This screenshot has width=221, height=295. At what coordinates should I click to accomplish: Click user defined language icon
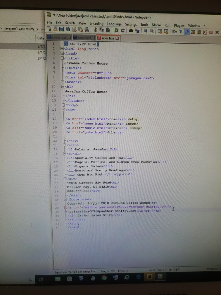click(193, 32)
